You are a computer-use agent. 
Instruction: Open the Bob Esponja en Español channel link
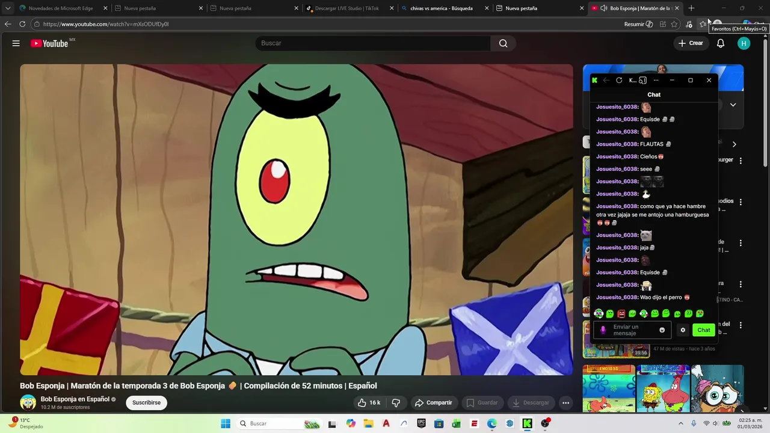tap(75, 399)
